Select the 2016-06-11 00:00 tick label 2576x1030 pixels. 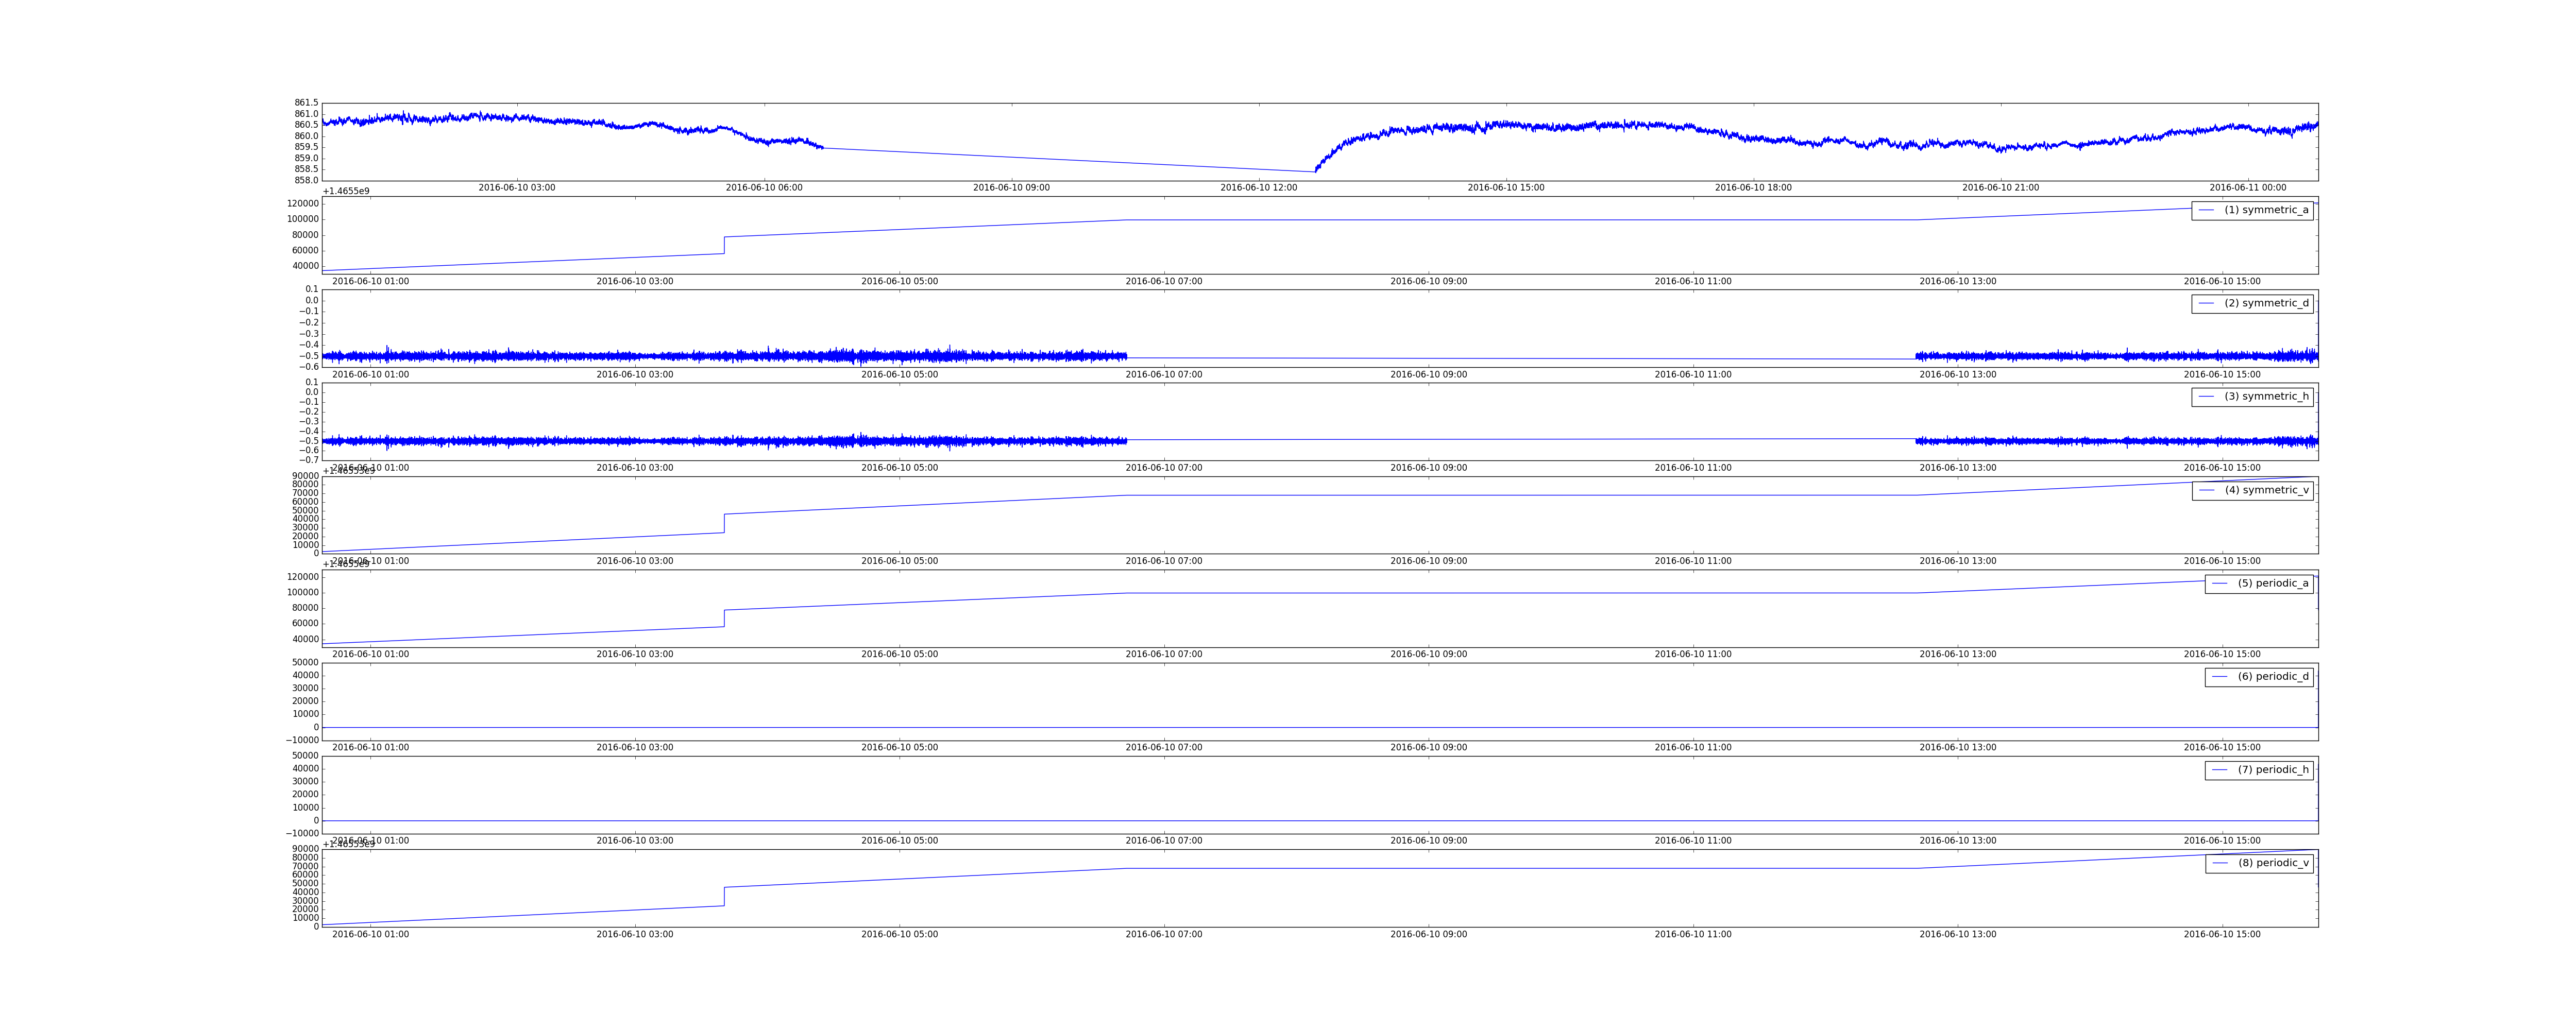tap(2248, 188)
